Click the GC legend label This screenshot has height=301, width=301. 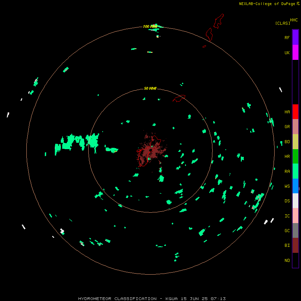[287, 230]
